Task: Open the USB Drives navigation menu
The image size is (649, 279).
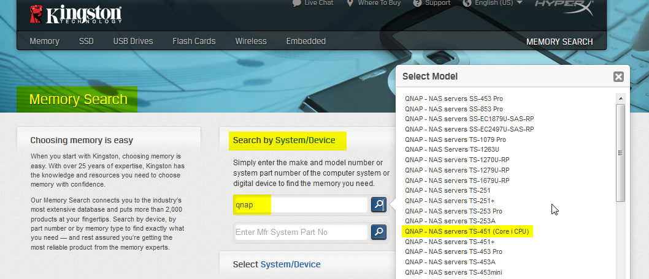Action: [133, 42]
